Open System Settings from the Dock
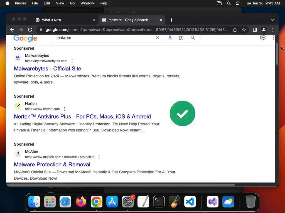285x213 pixels. tap(128, 202)
